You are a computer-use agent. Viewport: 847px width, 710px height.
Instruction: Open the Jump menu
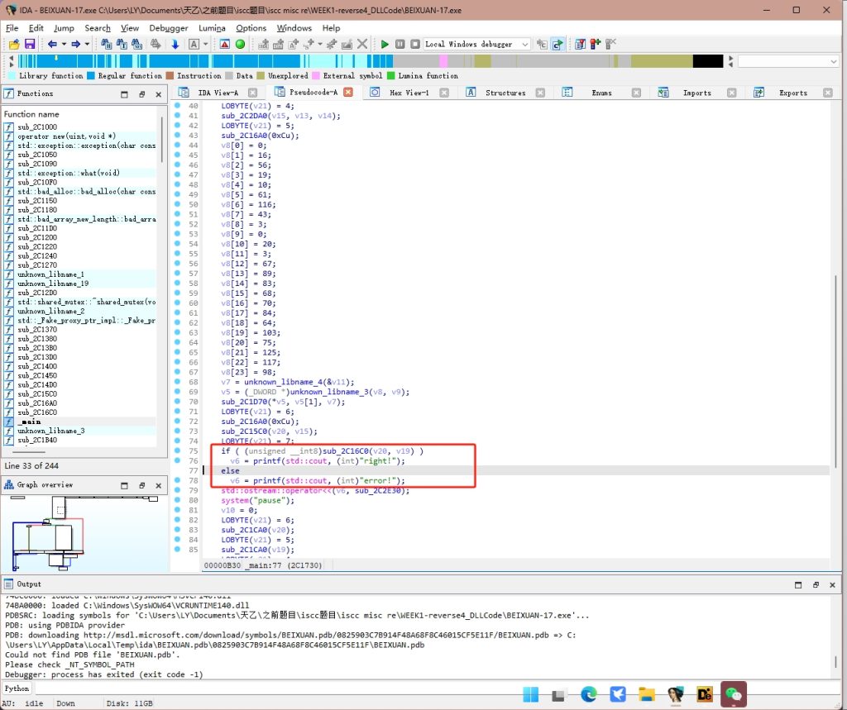[64, 28]
